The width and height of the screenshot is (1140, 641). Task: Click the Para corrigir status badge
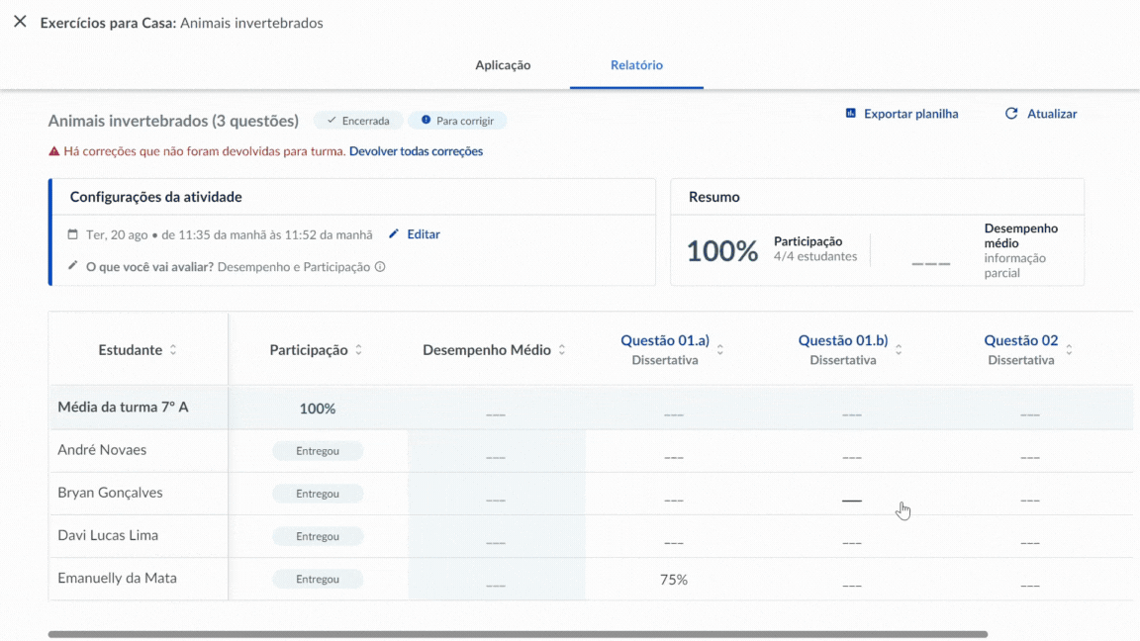click(x=457, y=121)
